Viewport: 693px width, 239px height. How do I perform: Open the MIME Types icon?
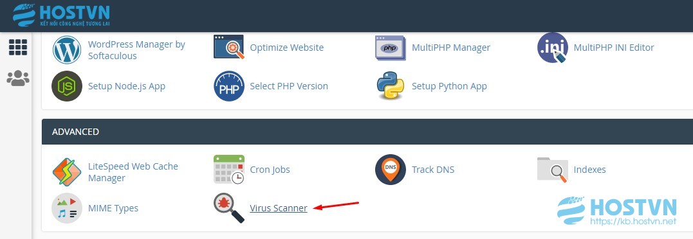[x=67, y=208]
